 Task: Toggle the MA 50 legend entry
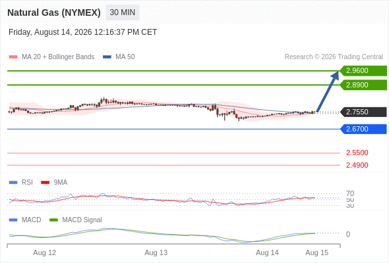[119, 57]
